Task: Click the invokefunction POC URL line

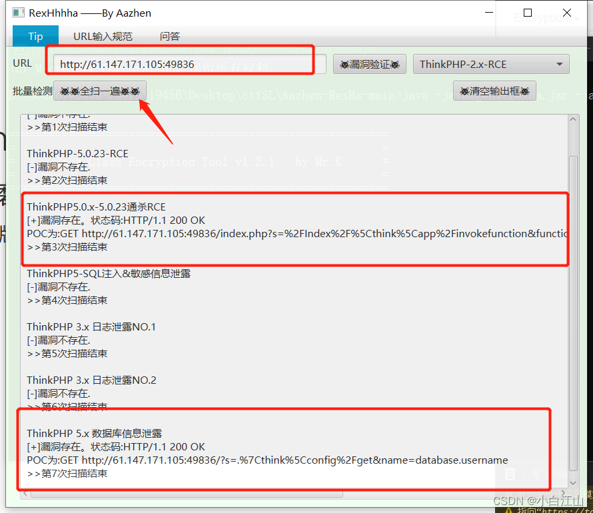Action: pos(297,234)
